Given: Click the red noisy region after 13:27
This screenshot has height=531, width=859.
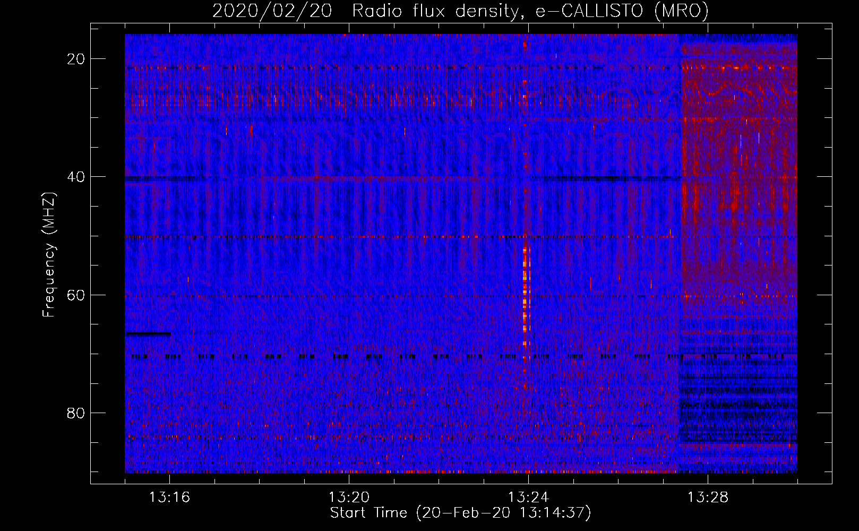Looking at the screenshot, I should (x=739, y=181).
